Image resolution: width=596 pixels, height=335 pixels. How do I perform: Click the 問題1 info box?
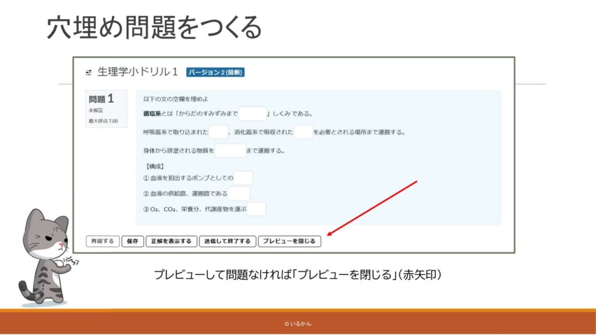pos(106,109)
